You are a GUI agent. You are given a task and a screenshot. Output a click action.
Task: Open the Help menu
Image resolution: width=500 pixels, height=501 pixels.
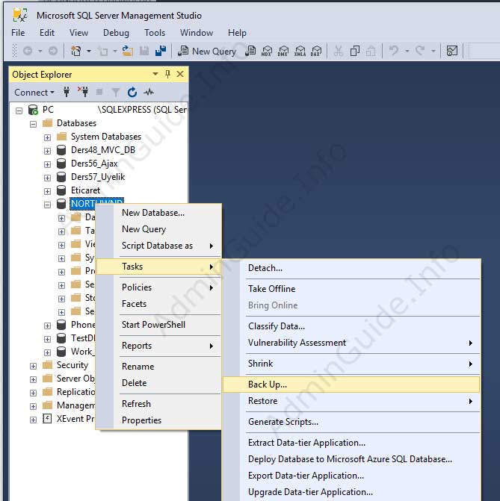237,33
